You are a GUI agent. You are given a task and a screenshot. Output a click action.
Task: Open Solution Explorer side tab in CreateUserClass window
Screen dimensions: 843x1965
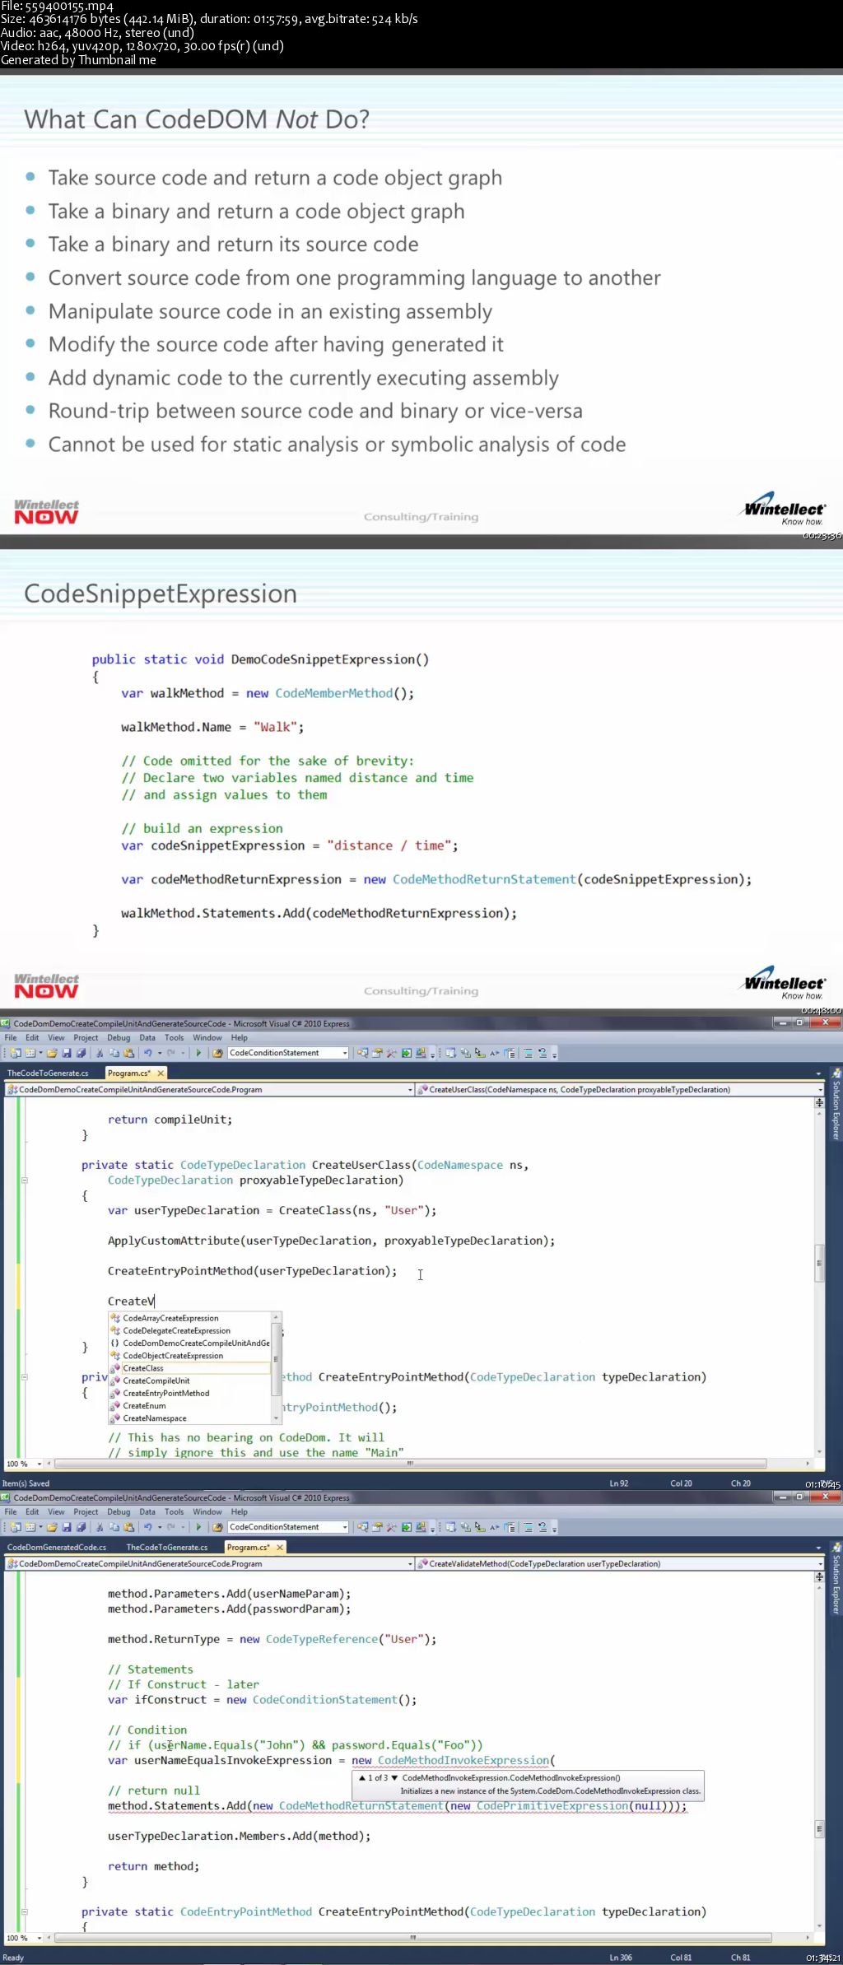click(x=836, y=1105)
